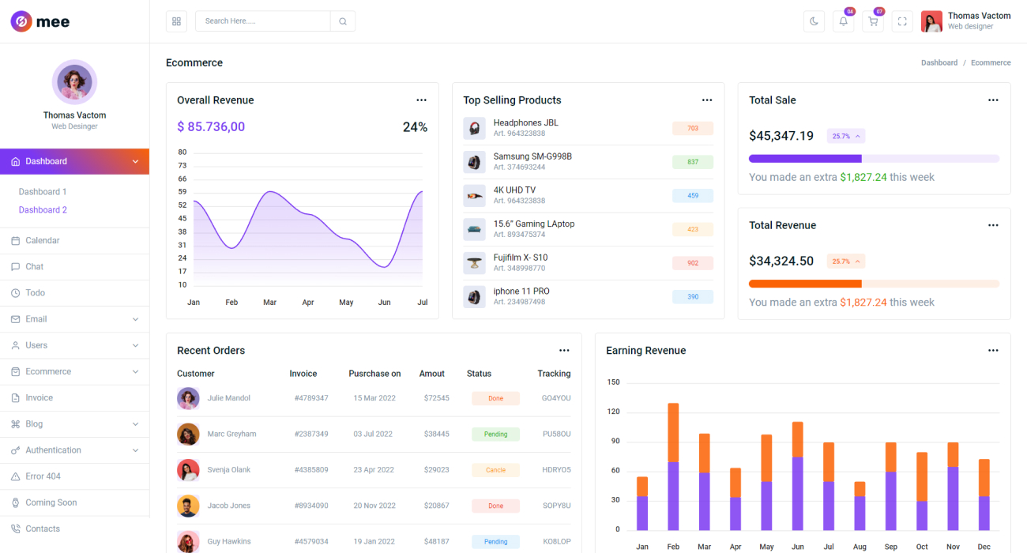Expand the Authentication submenu chevron
The width and height of the screenshot is (1027, 553).
135,450
